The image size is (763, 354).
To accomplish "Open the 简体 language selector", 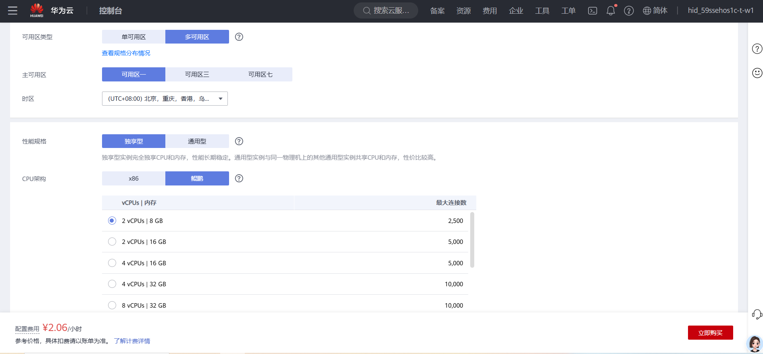I will 660,10.
